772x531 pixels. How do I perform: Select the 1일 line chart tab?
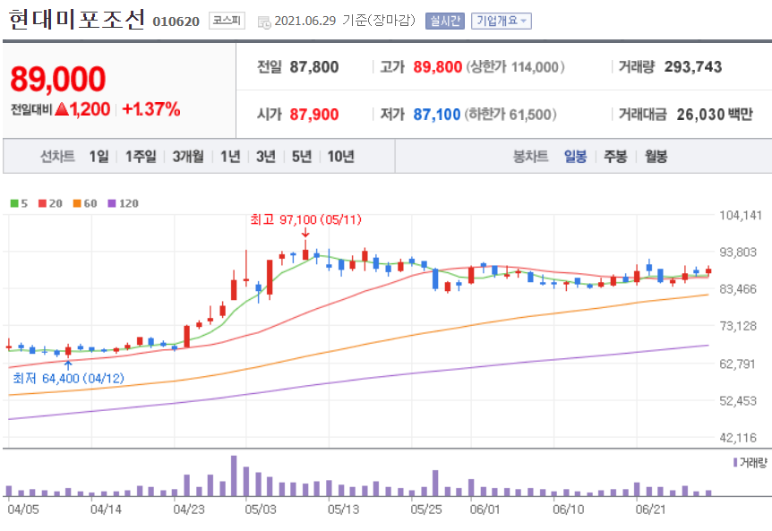99,157
